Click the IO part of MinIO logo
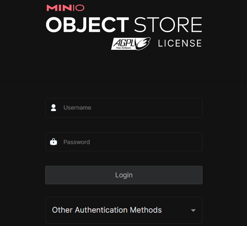This screenshot has height=226, width=247. pyautogui.click(x=79, y=8)
